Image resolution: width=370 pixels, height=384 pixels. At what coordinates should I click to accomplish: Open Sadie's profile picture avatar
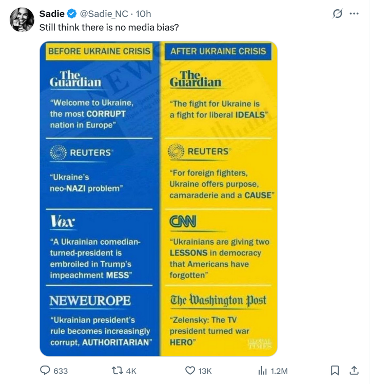(21, 20)
